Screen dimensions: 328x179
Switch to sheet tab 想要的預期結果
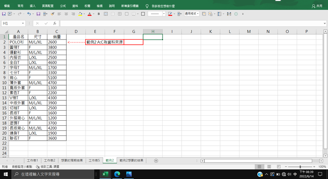72,160
